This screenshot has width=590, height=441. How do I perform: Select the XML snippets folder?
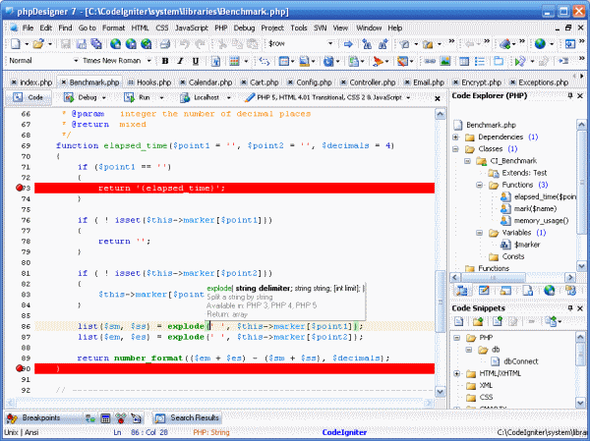coord(486,386)
